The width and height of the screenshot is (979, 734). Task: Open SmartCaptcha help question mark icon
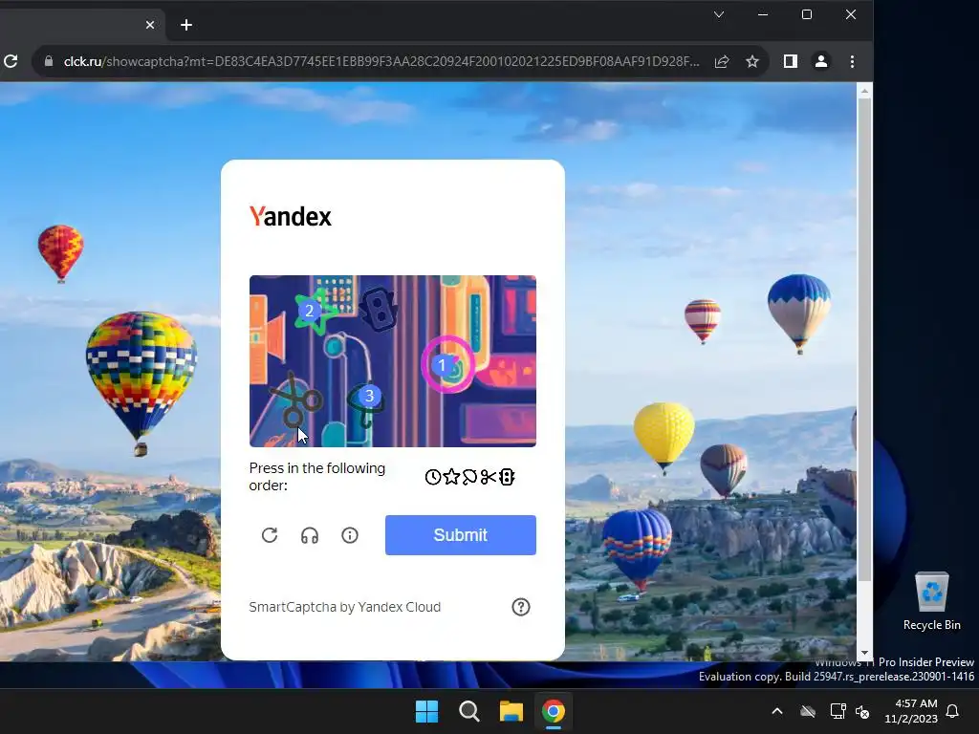[x=521, y=607]
